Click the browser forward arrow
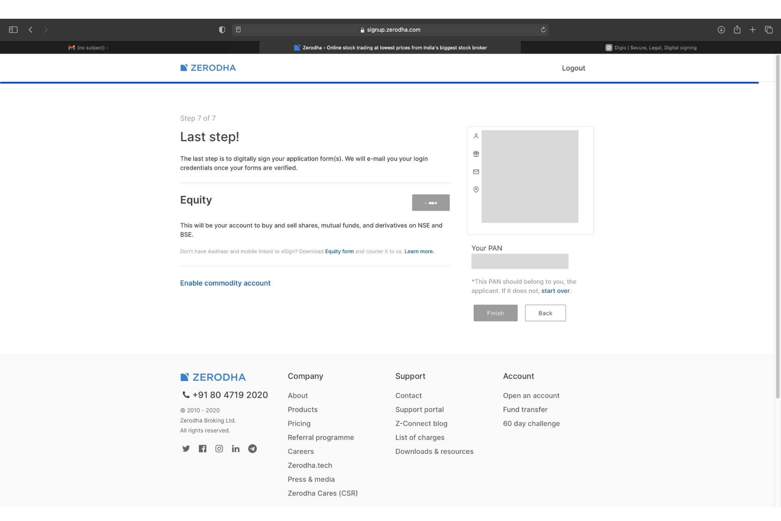The height and width of the screenshot is (521, 781). pyautogui.click(x=46, y=30)
